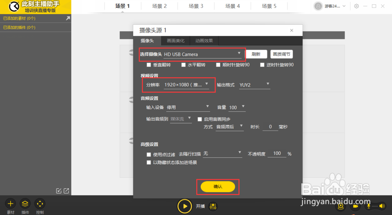Click the 素材 add material plus icon
392x215 pixels.
coord(11,204)
